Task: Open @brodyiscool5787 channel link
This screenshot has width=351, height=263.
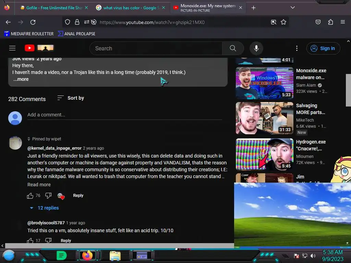Action: [46, 223]
